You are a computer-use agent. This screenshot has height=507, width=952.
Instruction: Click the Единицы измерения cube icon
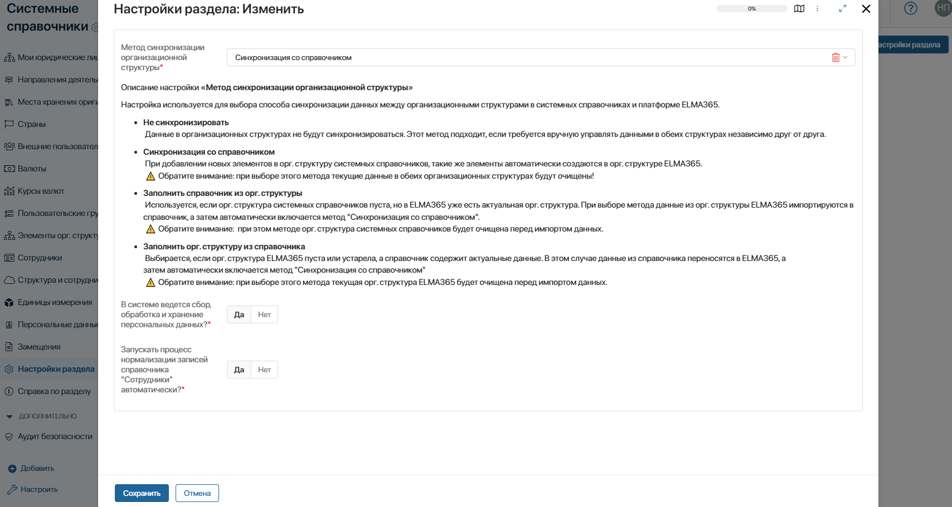[9, 302]
